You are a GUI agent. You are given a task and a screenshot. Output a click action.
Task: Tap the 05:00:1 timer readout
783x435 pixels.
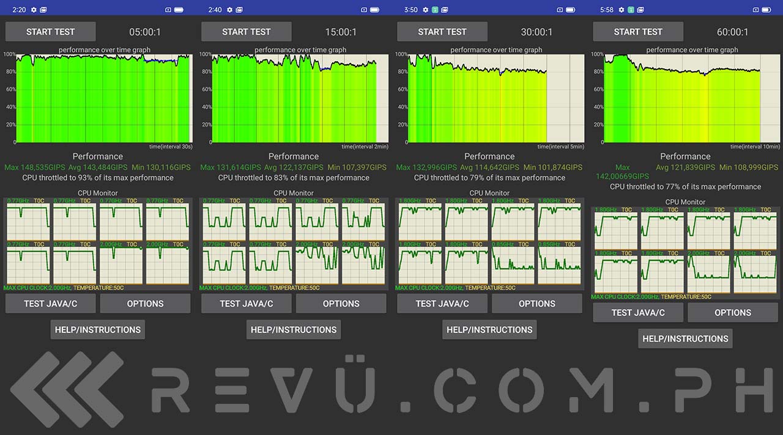tap(145, 32)
